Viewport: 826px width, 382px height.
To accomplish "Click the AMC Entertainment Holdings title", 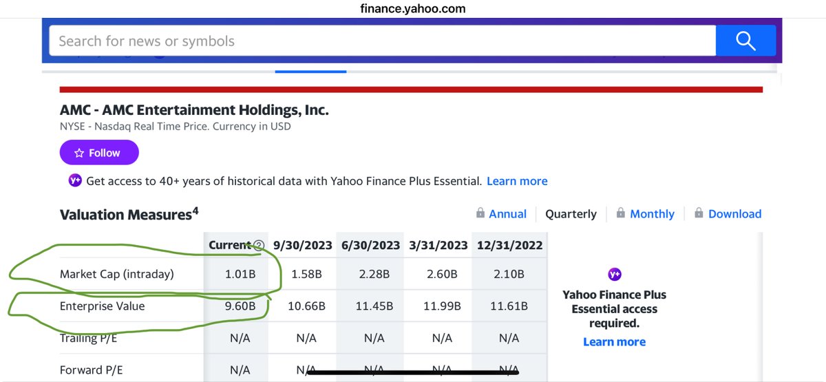I will [194, 109].
